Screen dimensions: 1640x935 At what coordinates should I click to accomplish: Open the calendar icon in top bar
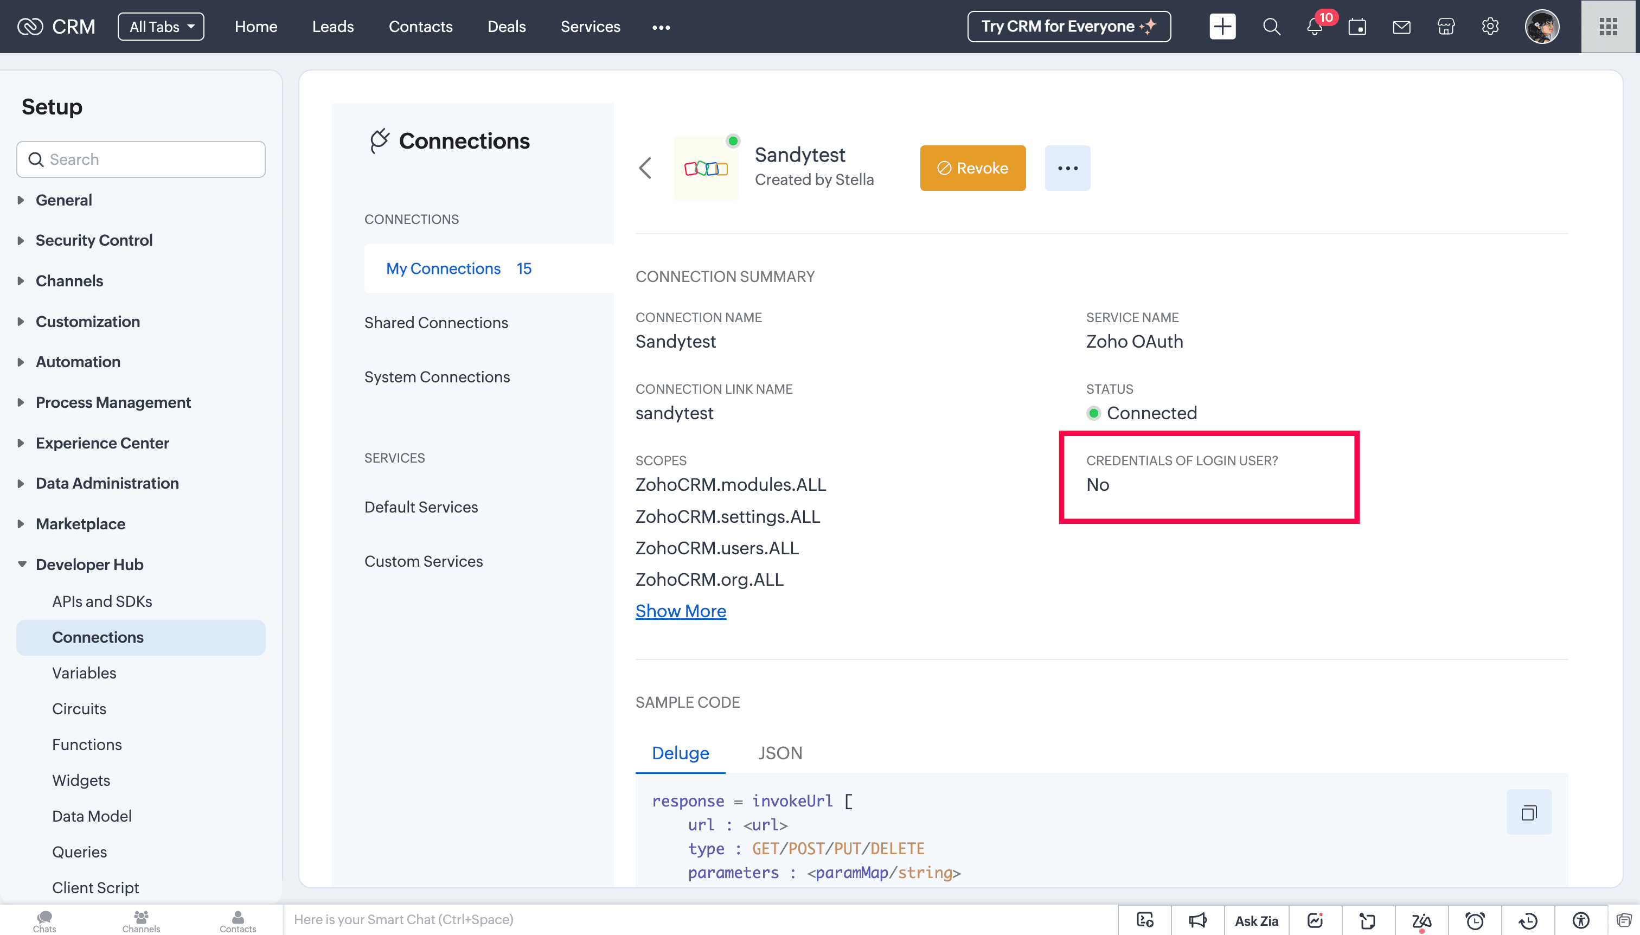coord(1357,27)
